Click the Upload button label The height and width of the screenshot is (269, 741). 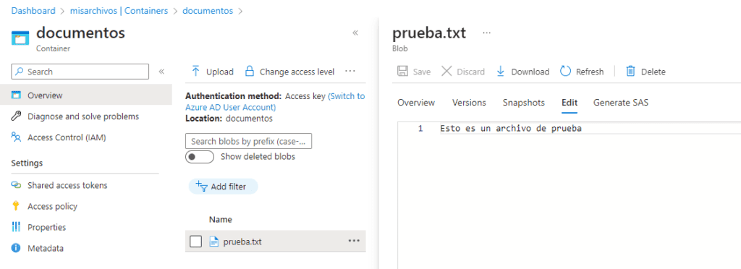220,72
